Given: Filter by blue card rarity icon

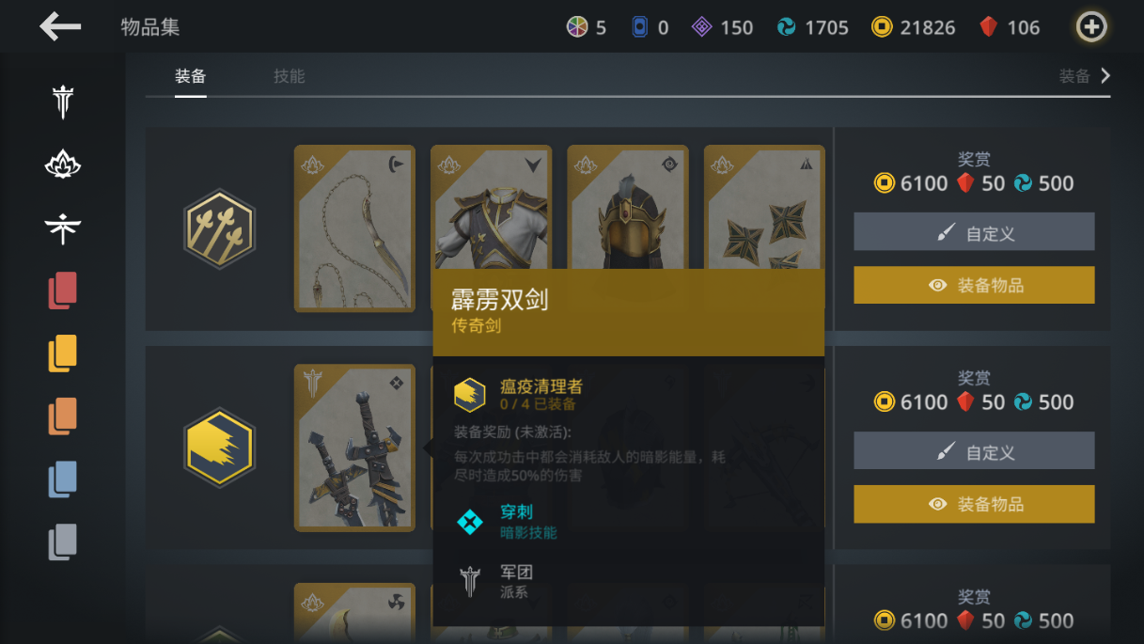Looking at the screenshot, I should [63, 479].
